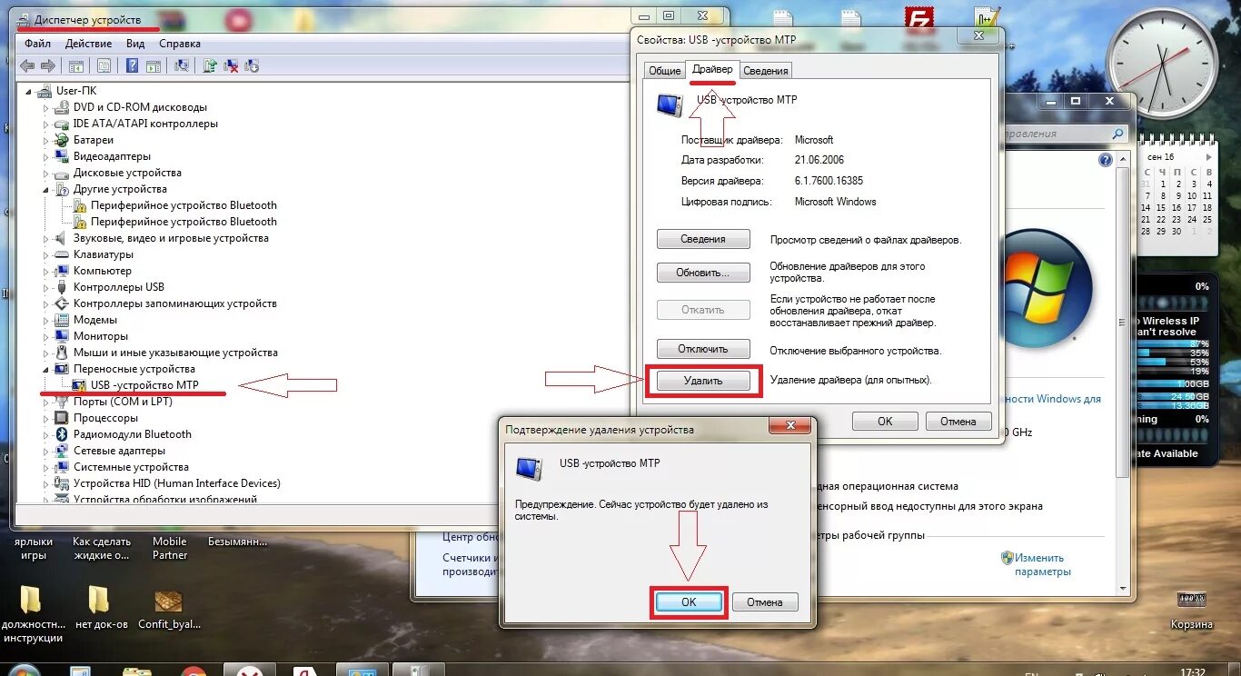Switch to the Общие tab
This screenshot has width=1241, height=676.
pyautogui.click(x=664, y=71)
